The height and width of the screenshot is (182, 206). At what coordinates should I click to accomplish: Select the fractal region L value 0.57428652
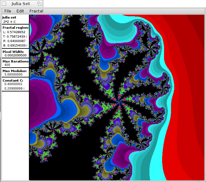click(x=16, y=32)
